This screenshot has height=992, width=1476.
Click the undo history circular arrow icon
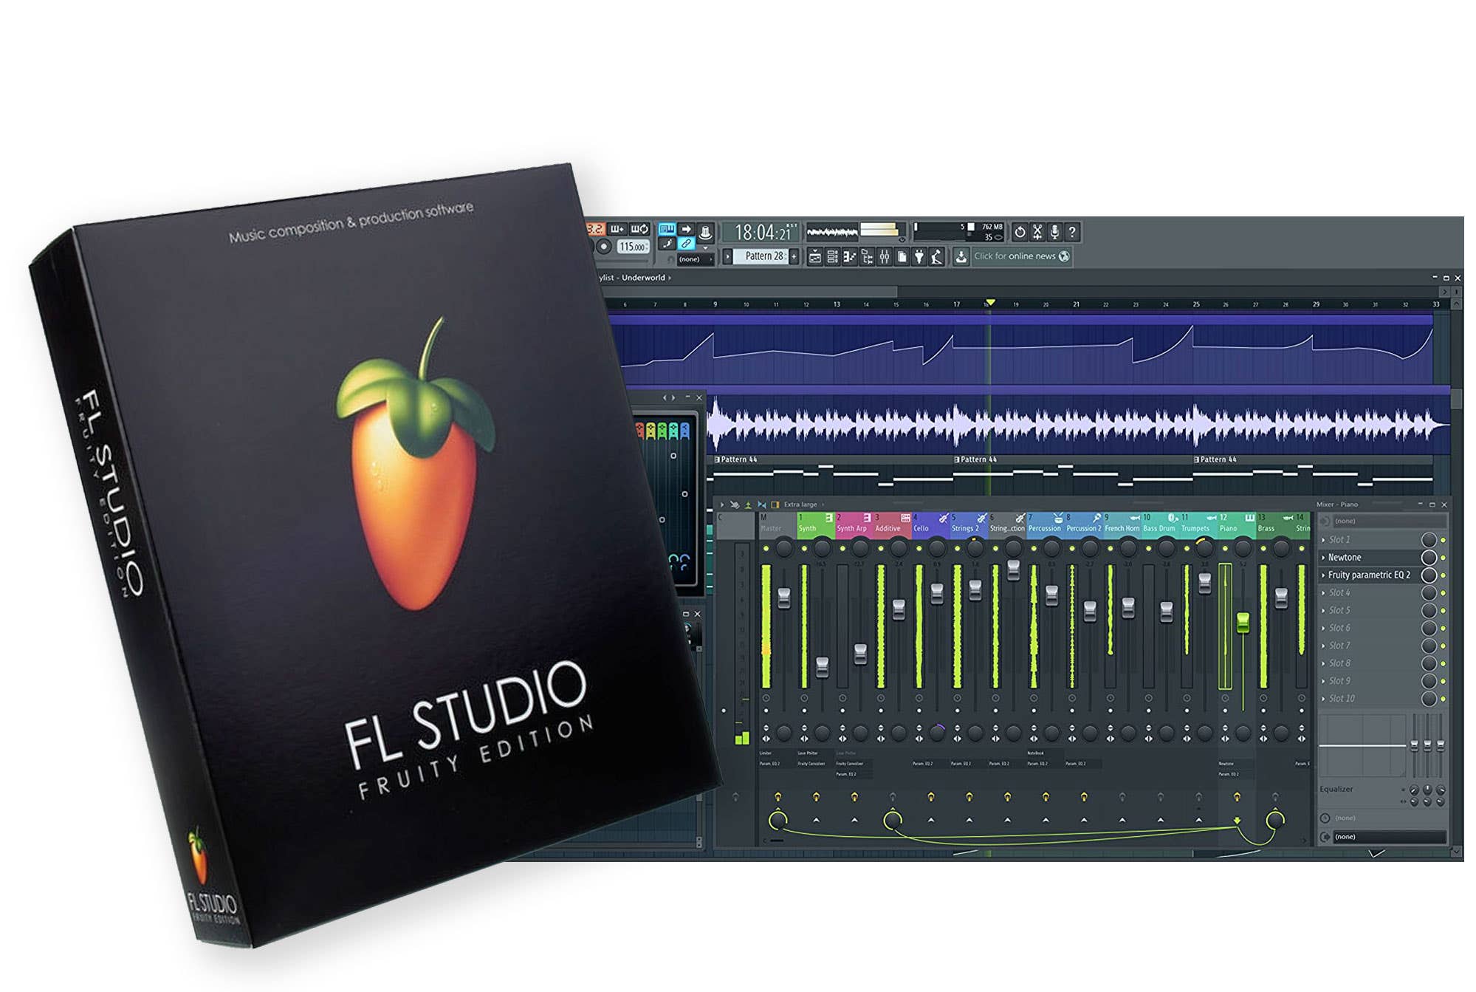pos(1020,232)
